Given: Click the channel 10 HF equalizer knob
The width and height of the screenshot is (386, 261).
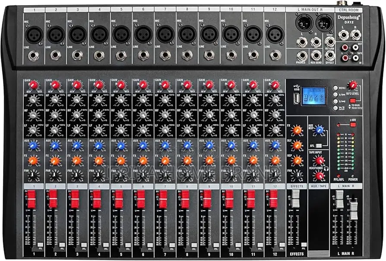Looking at the screenshot, I should [231, 99].
